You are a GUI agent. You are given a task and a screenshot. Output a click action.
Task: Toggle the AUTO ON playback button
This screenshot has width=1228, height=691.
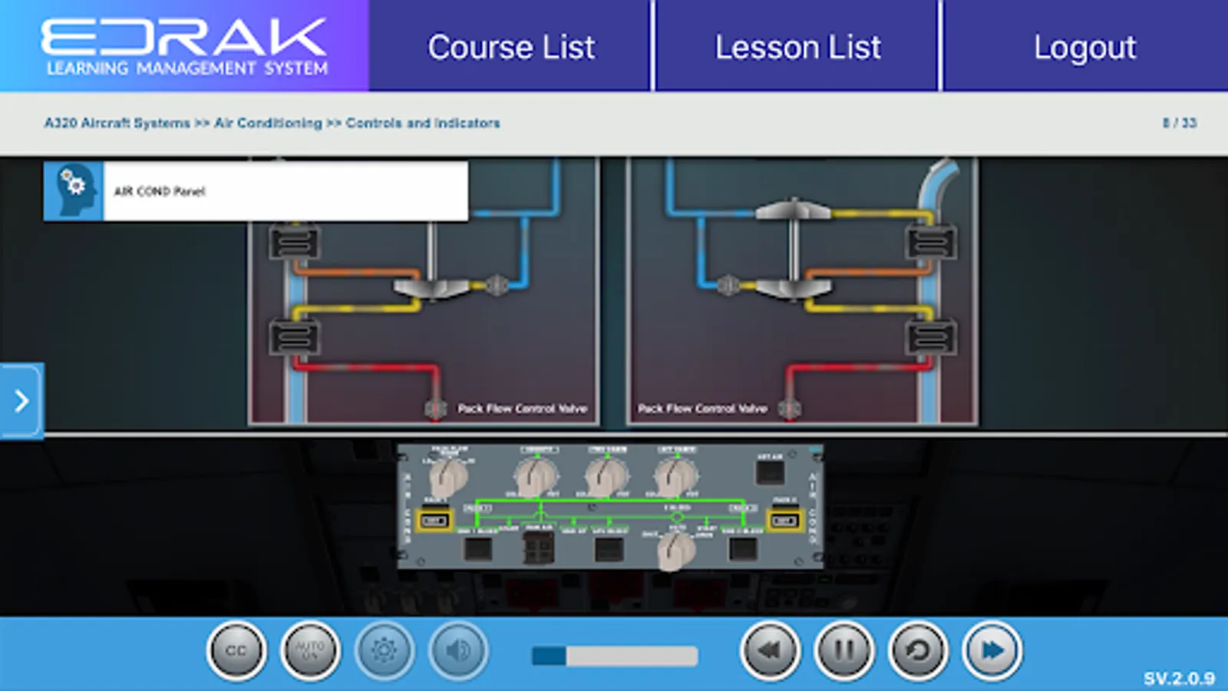[310, 651]
